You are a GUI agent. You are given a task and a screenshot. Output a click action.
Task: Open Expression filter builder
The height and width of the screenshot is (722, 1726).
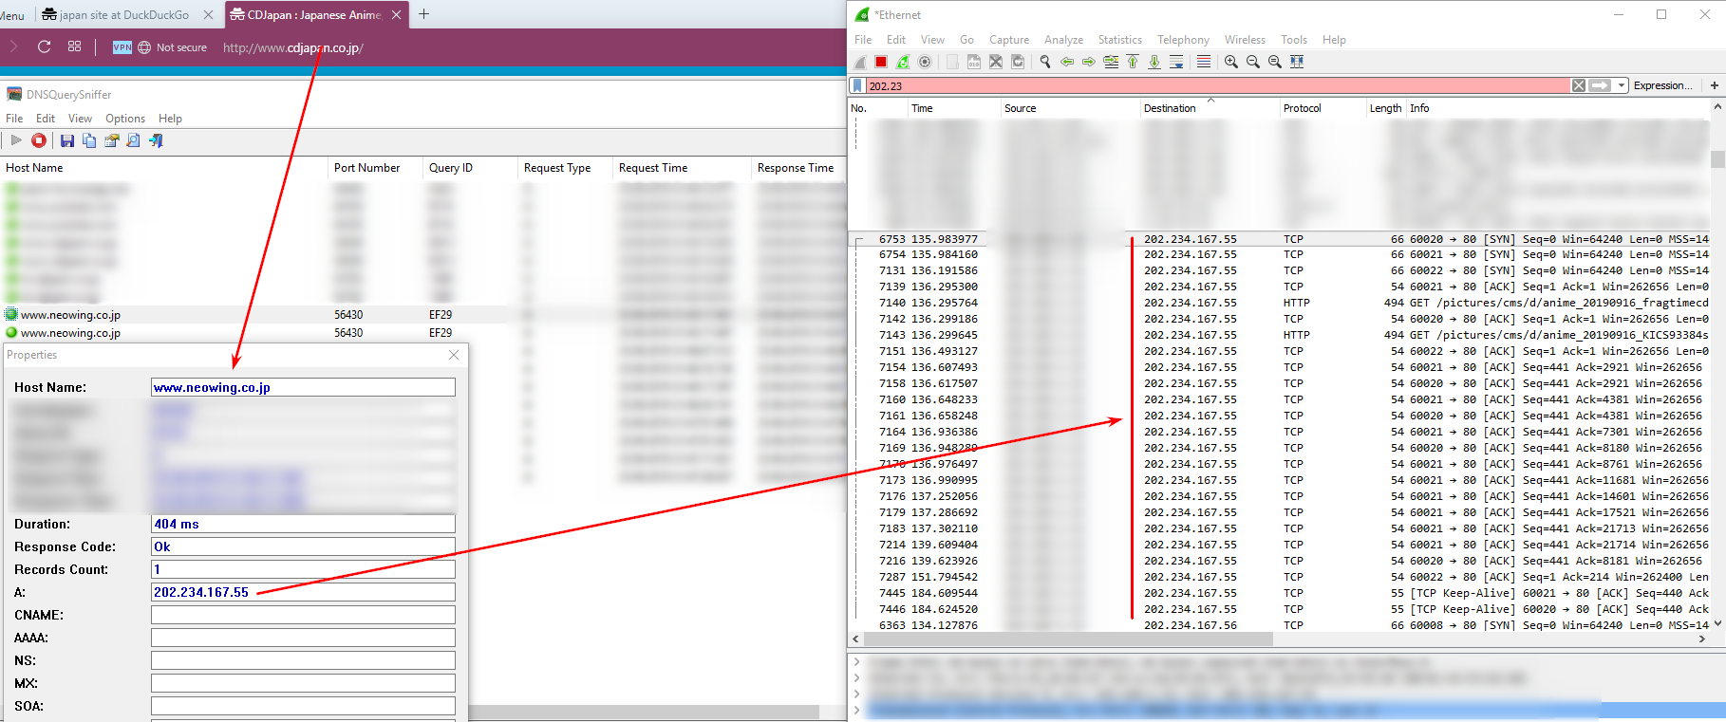click(x=1662, y=85)
